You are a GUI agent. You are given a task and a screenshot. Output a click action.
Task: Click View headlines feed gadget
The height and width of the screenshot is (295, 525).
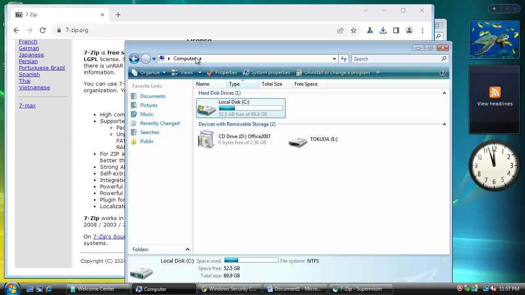[495, 99]
